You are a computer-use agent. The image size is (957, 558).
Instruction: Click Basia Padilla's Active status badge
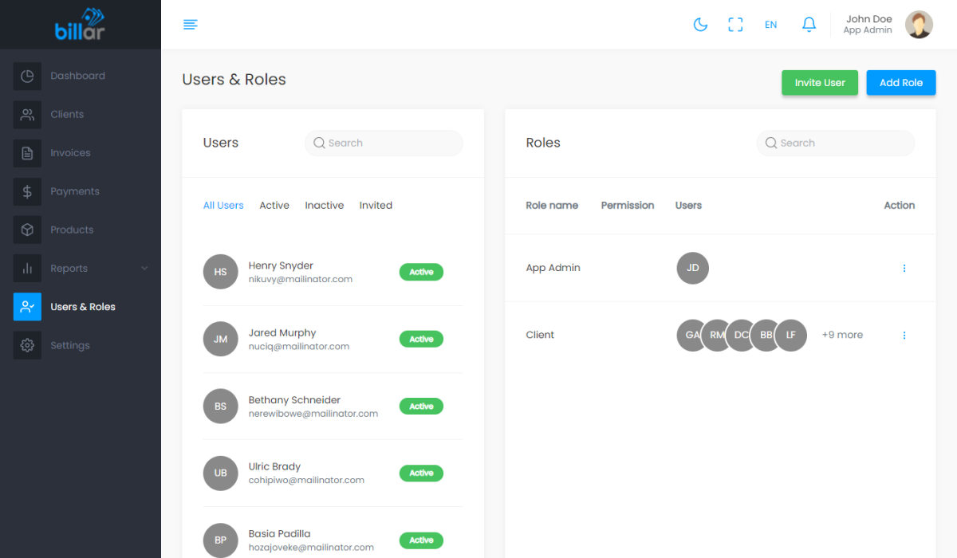click(421, 540)
